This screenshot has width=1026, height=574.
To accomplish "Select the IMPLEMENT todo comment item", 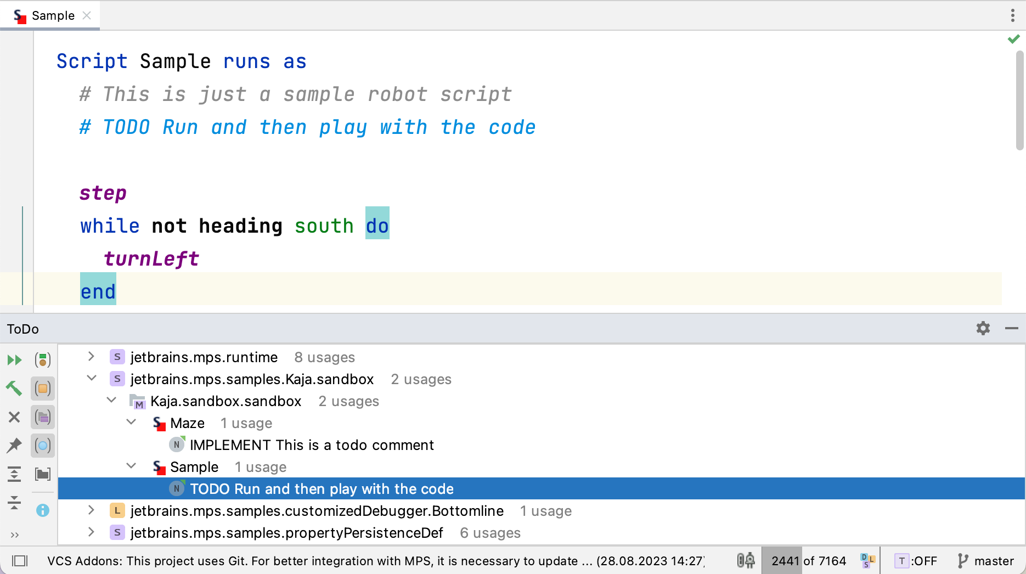I will (312, 445).
